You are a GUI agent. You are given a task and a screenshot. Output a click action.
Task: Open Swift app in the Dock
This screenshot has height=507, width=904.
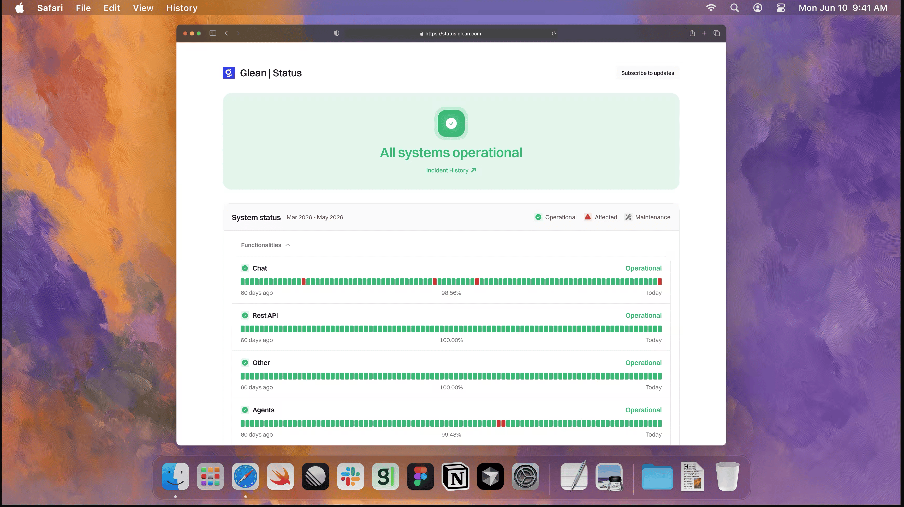click(280, 476)
